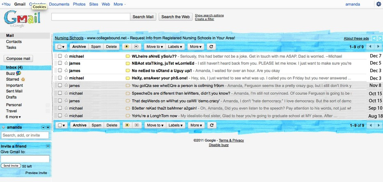
Task: Open Sites in the Google bar
Action: (x=94, y=4)
